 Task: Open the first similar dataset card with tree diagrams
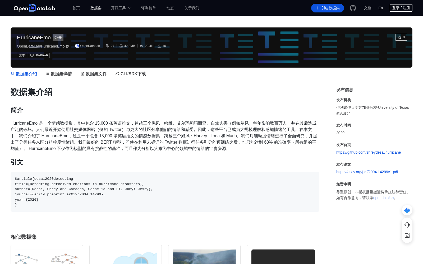(x=47, y=254)
